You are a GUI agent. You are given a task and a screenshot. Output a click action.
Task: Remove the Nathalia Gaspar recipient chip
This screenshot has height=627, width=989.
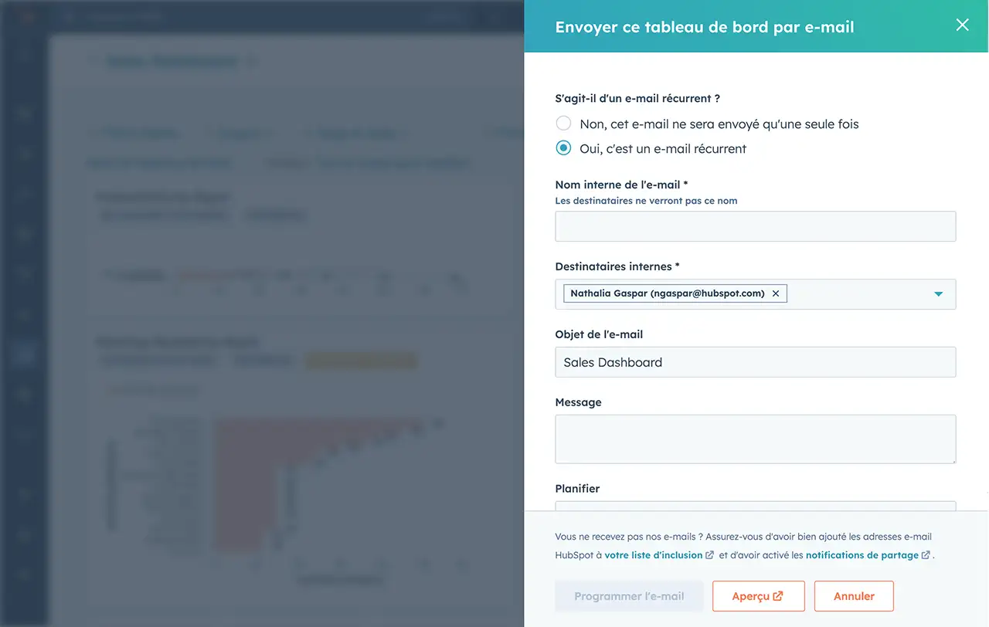776,293
